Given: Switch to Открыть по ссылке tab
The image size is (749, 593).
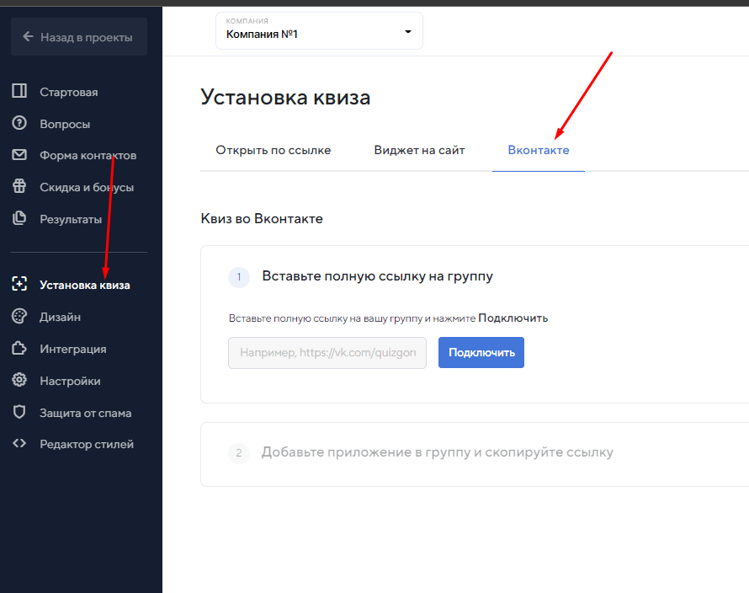Looking at the screenshot, I should (x=273, y=150).
